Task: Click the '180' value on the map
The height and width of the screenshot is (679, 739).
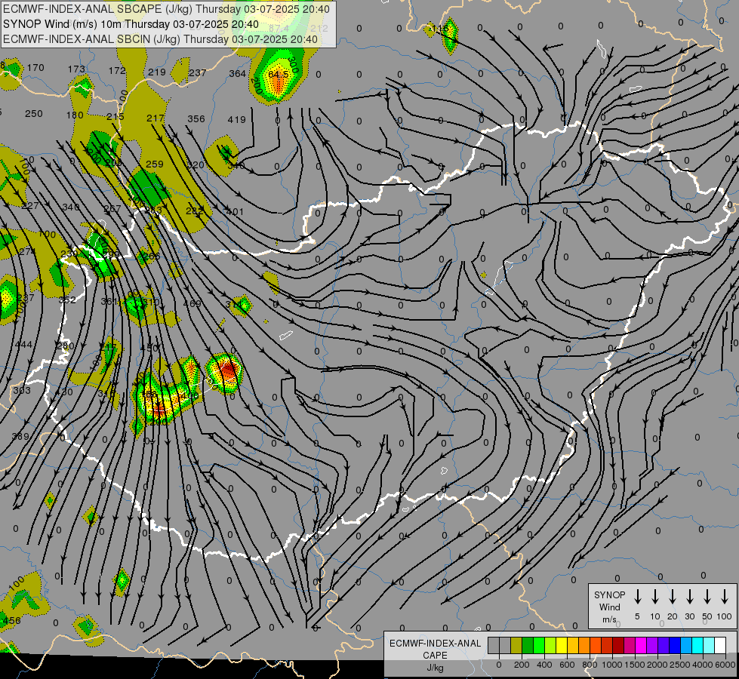Action: point(75,115)
